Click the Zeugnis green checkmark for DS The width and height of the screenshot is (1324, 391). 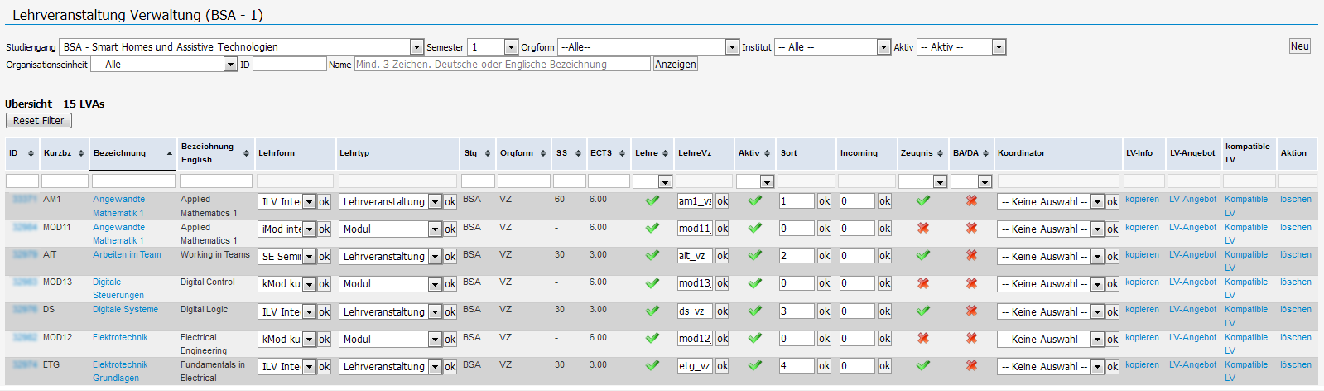coord(922,311)
